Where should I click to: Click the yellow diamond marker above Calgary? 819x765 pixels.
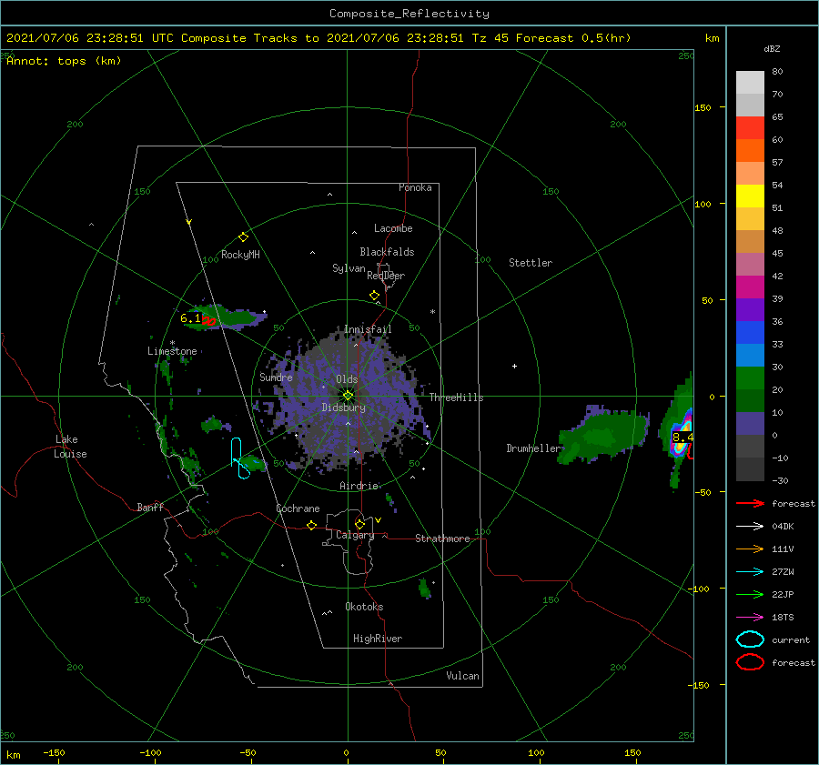359,524
